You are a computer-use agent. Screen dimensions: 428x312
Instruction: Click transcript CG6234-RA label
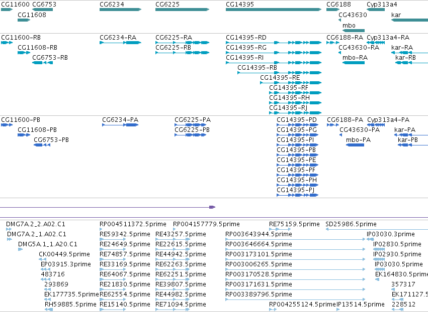coord(118,38)
